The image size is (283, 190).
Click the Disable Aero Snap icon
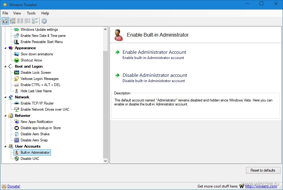[17, 140]
